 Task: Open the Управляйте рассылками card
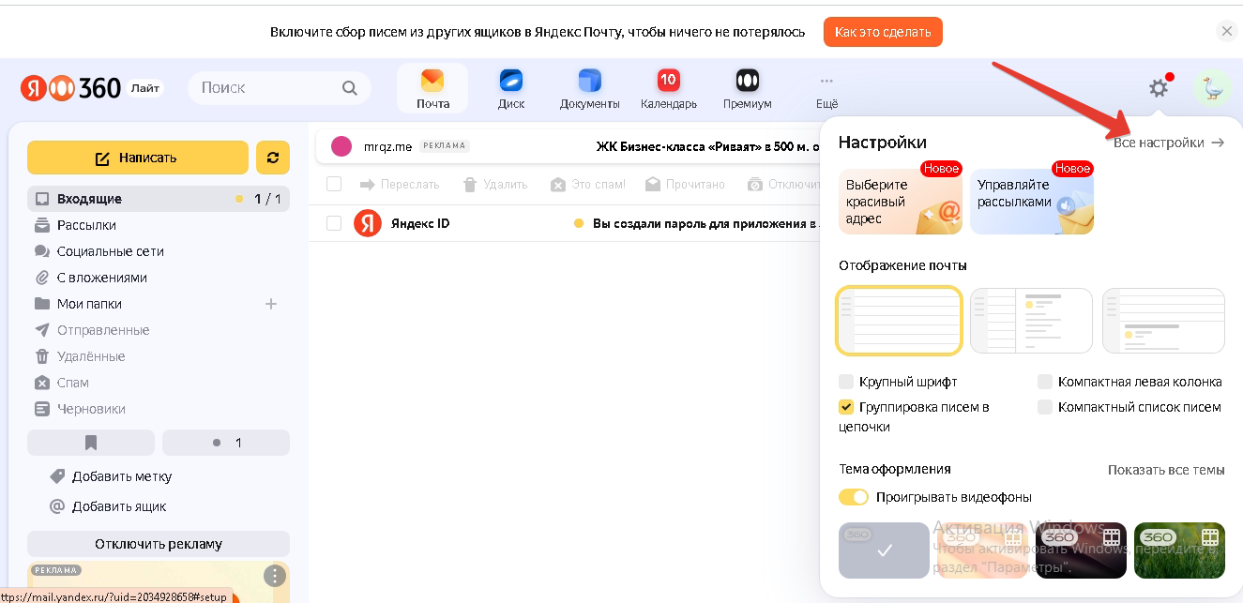(x=1032, y=201)
